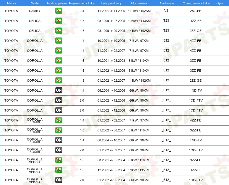
Task: Select production years 10.2001 -> 03.2008
Action: pyautogui.click(x=111, y=61)
